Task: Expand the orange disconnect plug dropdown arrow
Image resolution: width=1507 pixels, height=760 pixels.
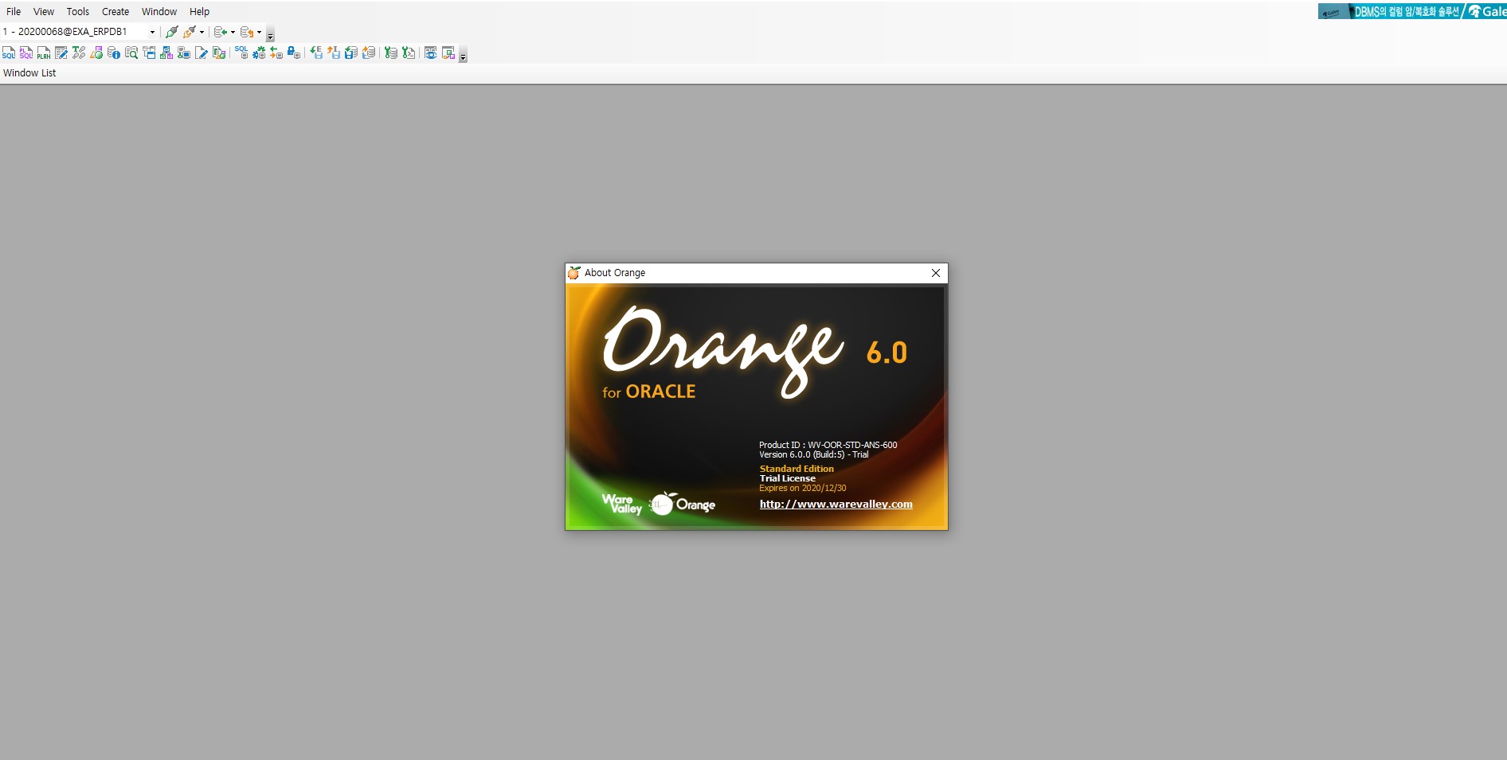Action: 202,33
